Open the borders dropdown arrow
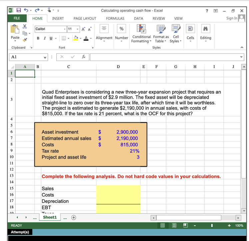Image resolution: width=249 pixels, height=241 pixels. coord(68,38)
